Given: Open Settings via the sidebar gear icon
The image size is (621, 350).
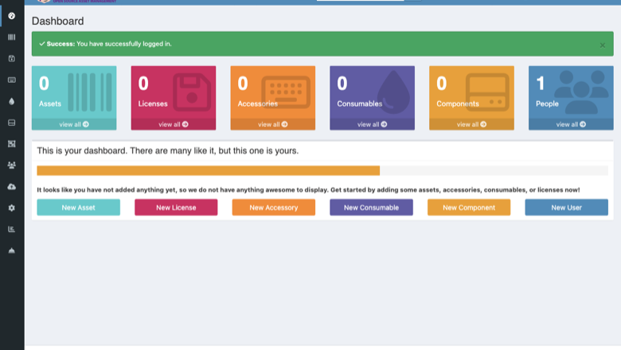Looking at the screenshot, I should (11, 208).
